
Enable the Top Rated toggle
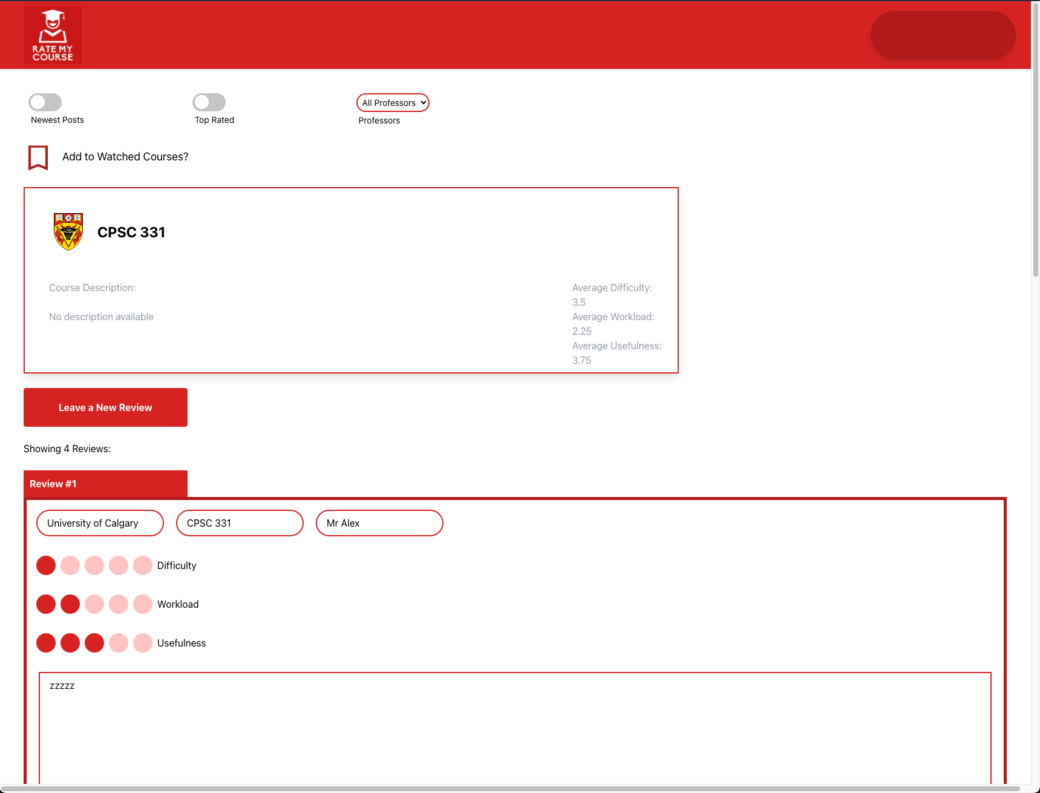(209, 102)
